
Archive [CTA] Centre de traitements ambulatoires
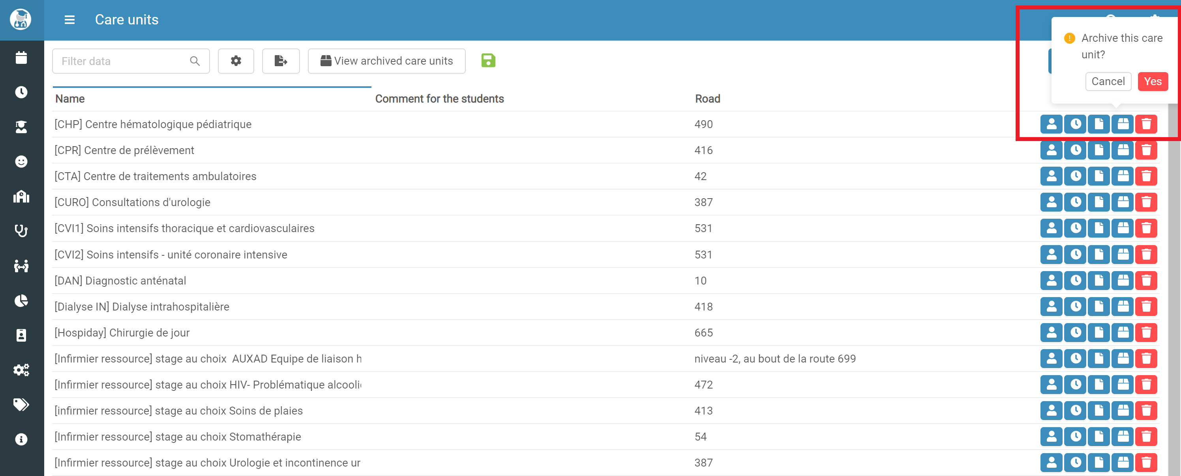tap(1122, 176)
